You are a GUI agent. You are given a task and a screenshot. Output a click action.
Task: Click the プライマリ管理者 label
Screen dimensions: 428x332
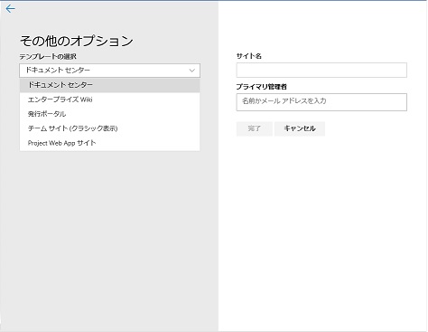[262, 87]
